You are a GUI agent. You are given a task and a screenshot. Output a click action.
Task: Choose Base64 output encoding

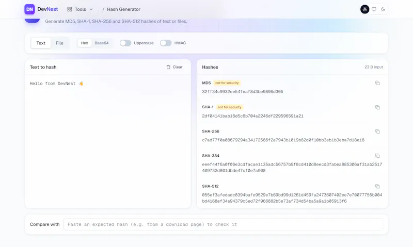point(102,43)
